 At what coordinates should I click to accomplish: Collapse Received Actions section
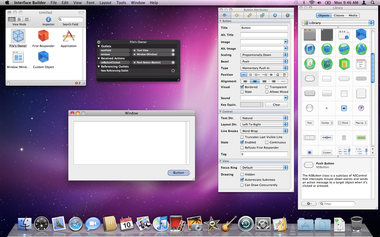click(x=99, y=58)
